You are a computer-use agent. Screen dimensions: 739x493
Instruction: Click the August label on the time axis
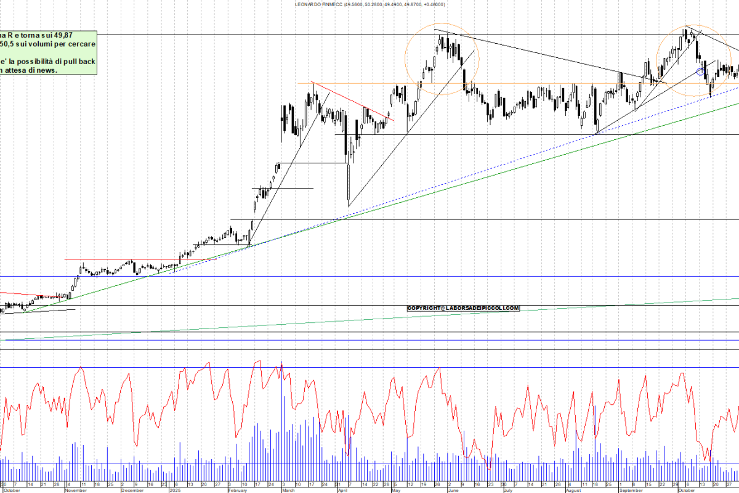[574, 491]
